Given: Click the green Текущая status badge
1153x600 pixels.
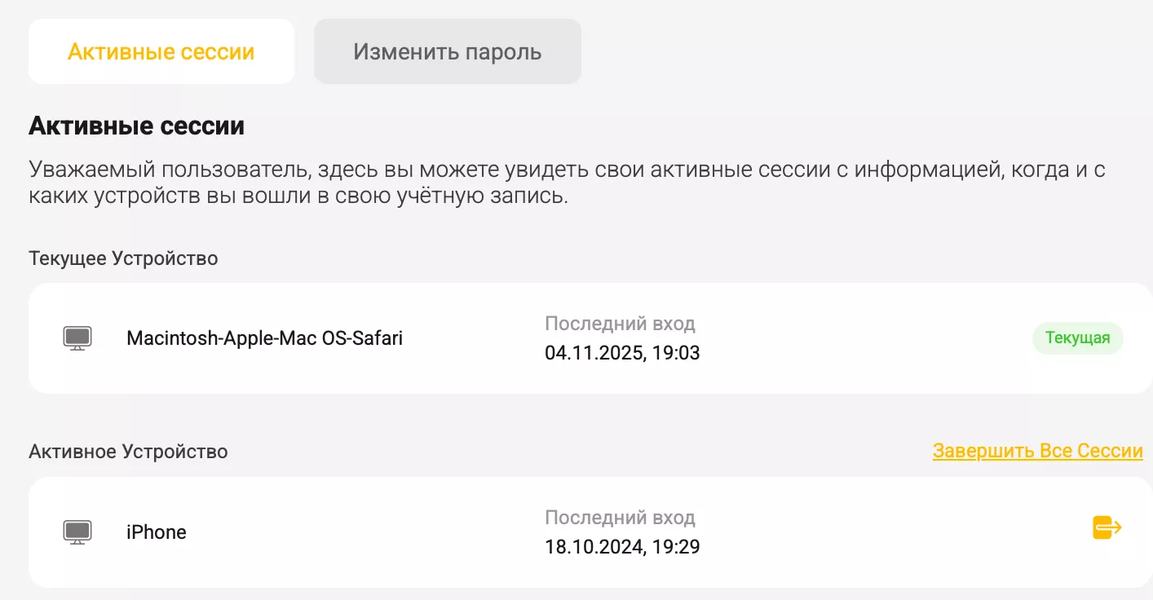Looking at the screenshot, I should pos(1077,337).
